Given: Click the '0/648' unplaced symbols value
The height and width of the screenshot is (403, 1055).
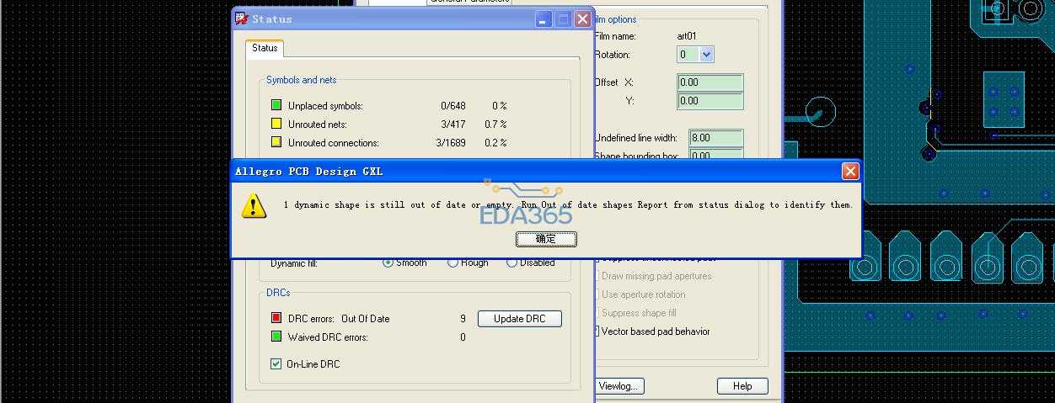Looking at the screenshot, I should coord(453,106).
